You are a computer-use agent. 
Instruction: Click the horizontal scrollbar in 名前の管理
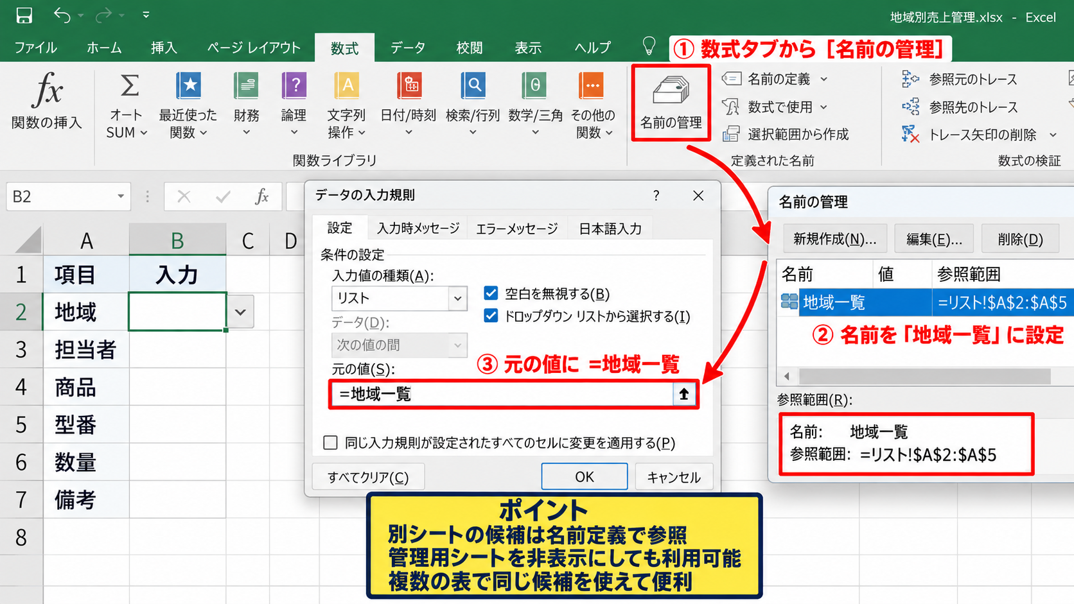(x=924, y=376)
